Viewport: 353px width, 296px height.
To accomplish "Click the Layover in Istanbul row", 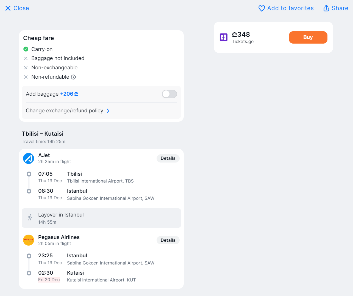I will point(101,218).
